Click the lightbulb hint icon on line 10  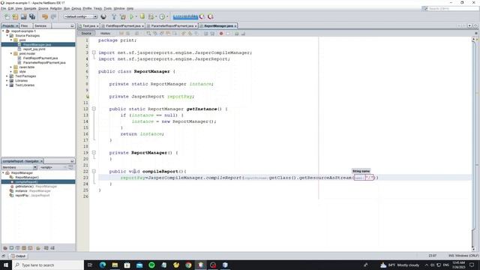point(87,97)
